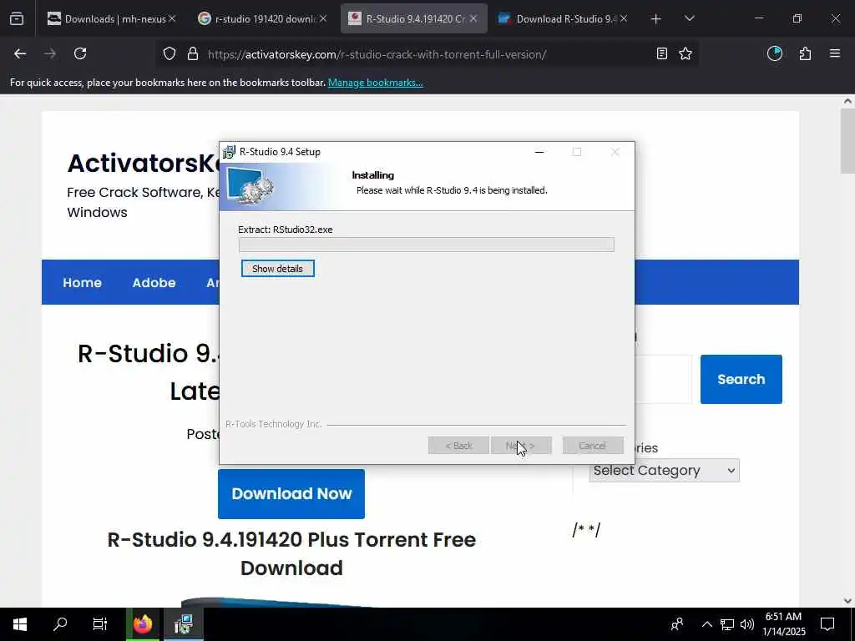Click R-Studio 9.4.191420 Plus Torrent heading
855x641 pixels.
pyautogui.click(x=291, y=553)
